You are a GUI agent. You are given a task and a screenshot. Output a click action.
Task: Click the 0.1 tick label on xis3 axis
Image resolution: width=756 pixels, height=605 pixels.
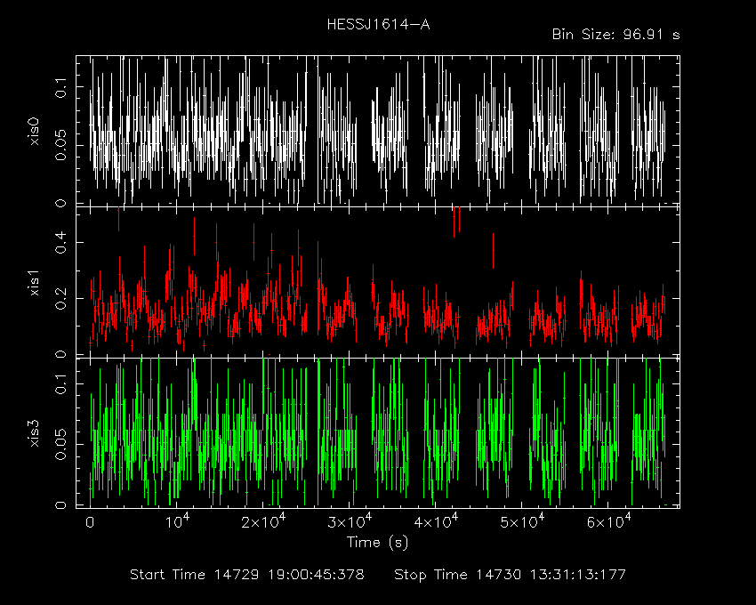pyautogui.click(x=60, y=383)
